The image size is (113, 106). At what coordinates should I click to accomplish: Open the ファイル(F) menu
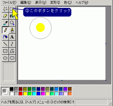click(10, 3)
